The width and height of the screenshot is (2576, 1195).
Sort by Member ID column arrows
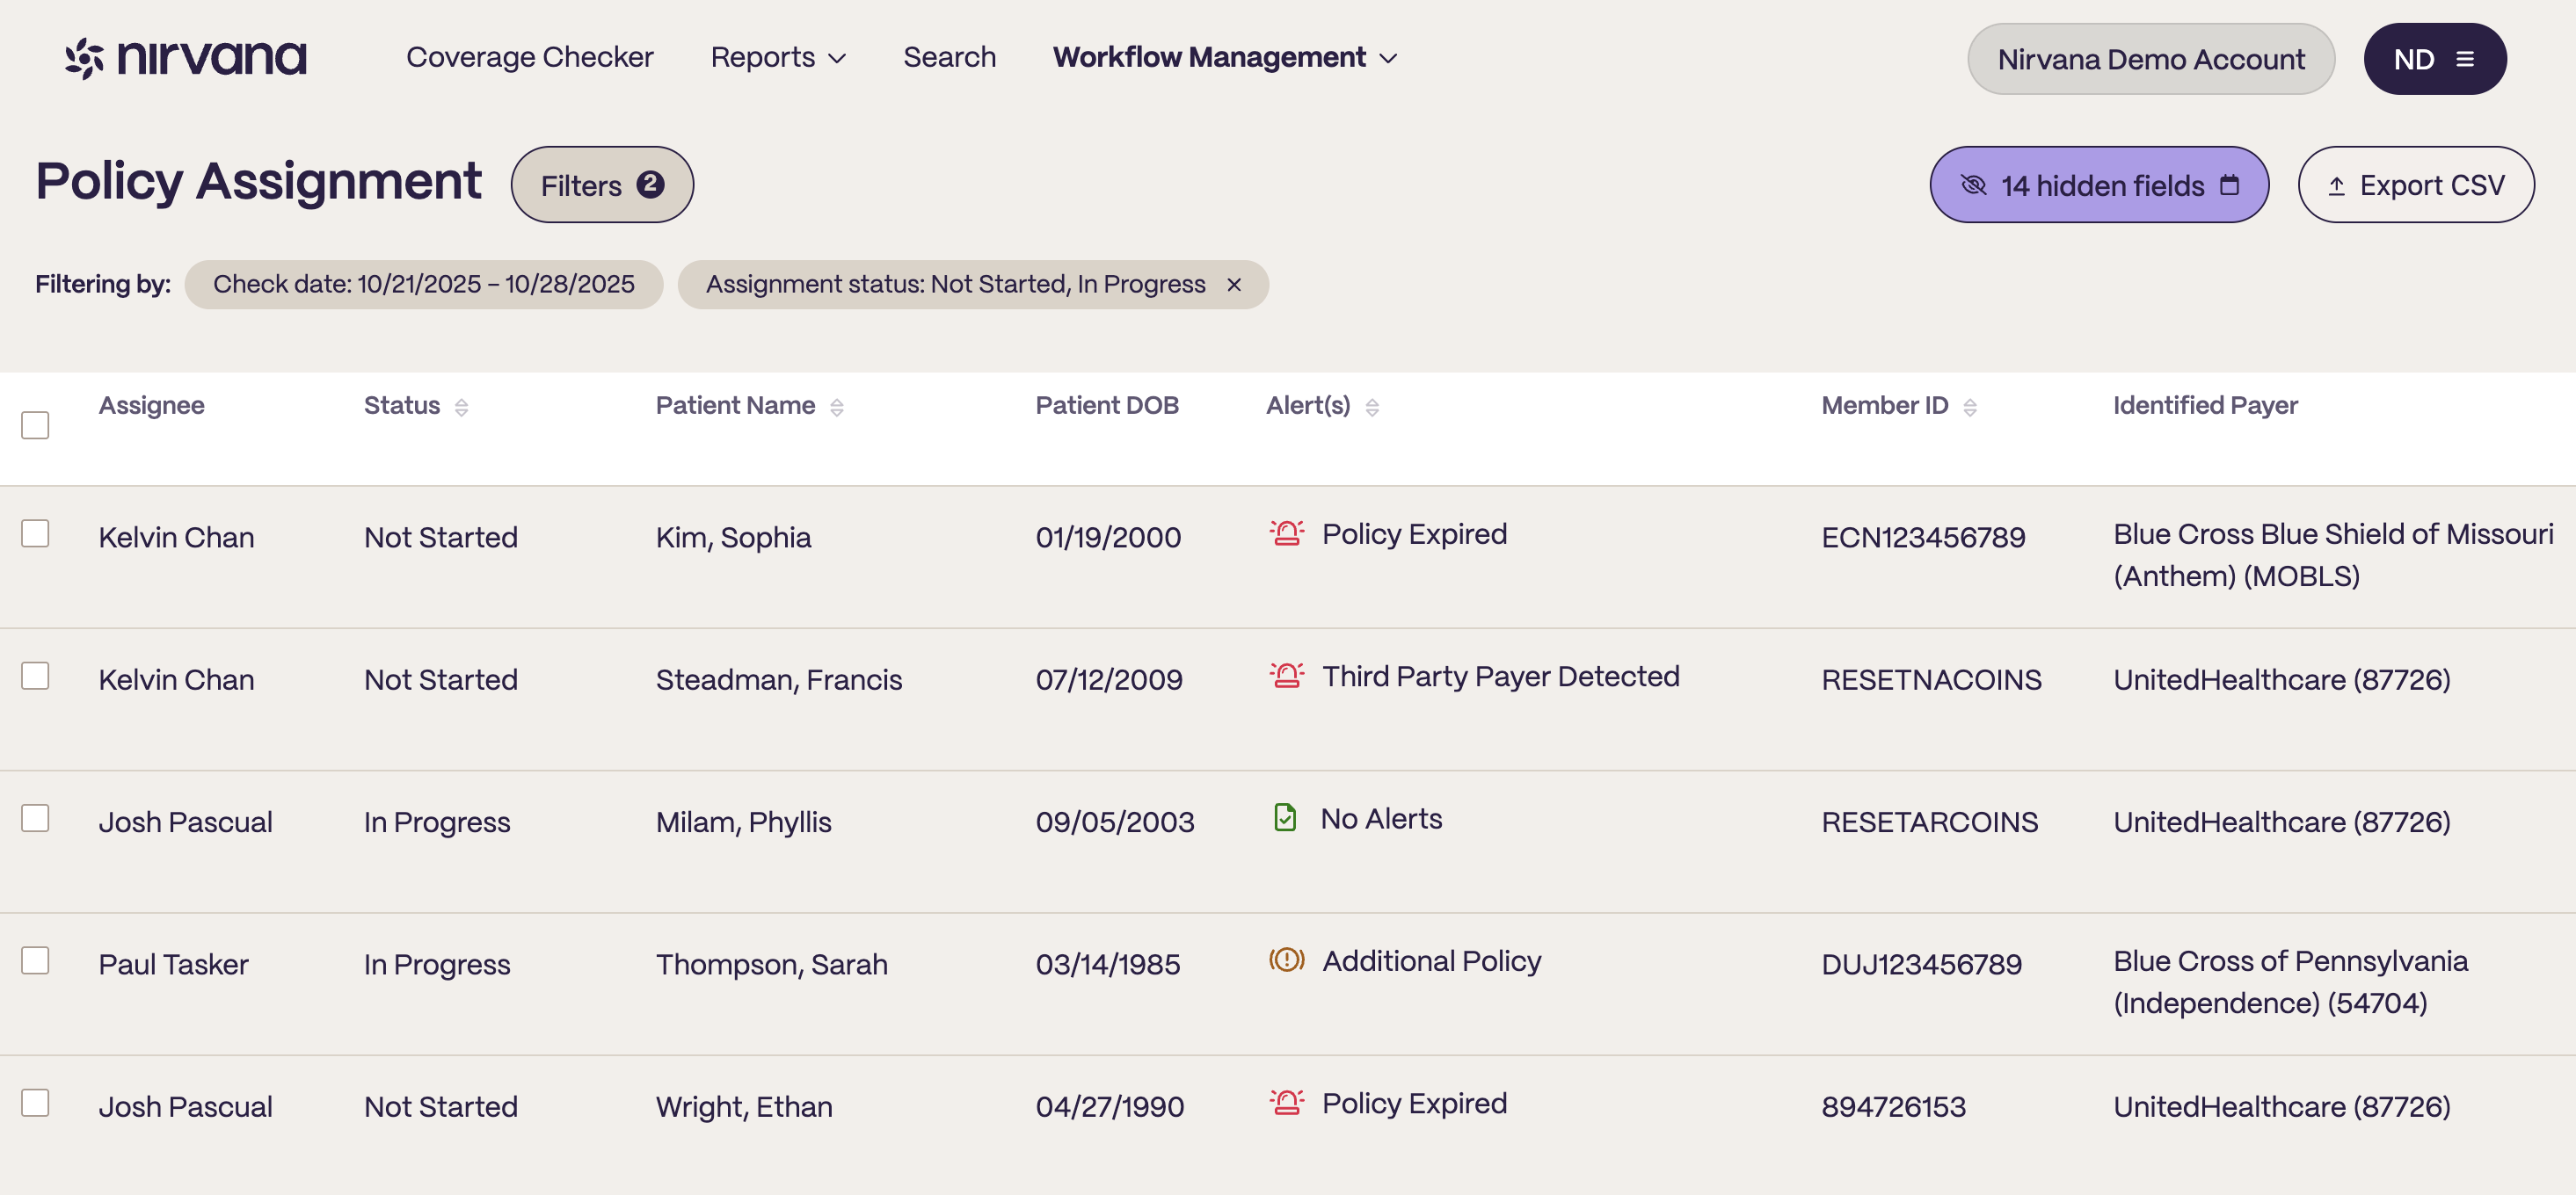[1969, 407]
